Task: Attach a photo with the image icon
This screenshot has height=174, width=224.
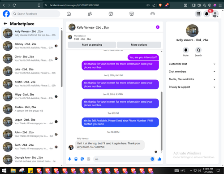Action: [x=76, y=159]
